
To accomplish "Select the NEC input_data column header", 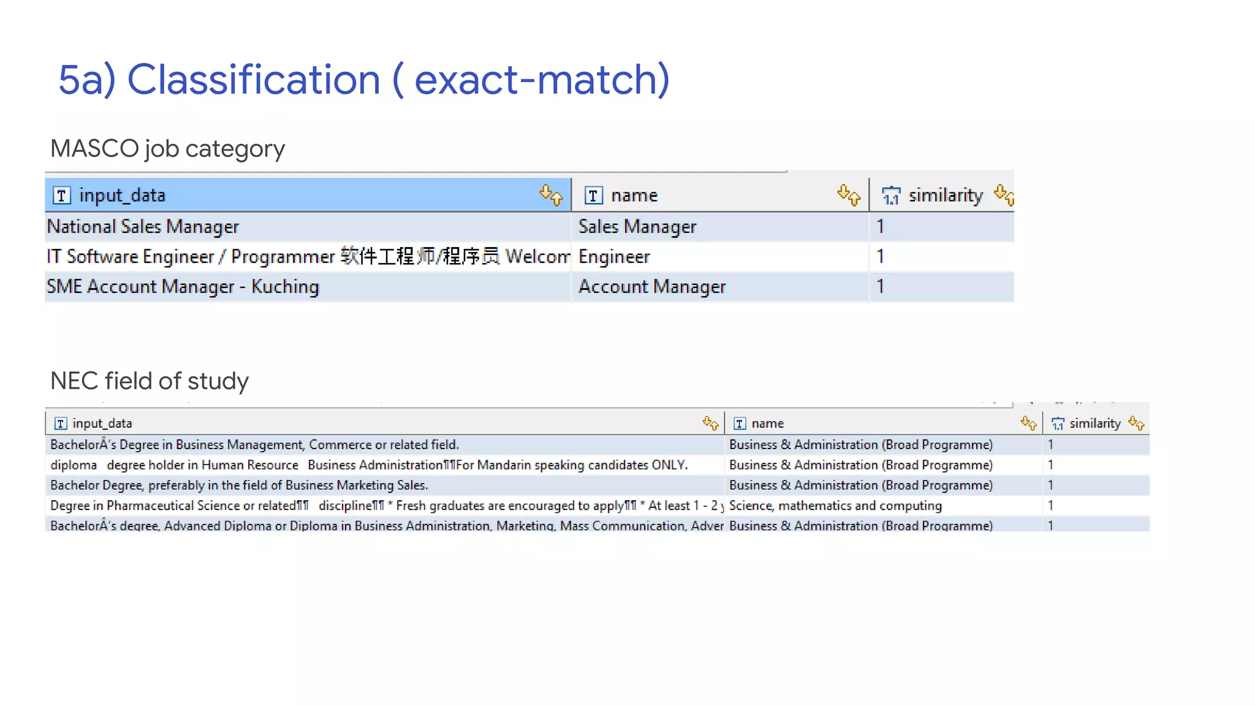I will 385,423.
